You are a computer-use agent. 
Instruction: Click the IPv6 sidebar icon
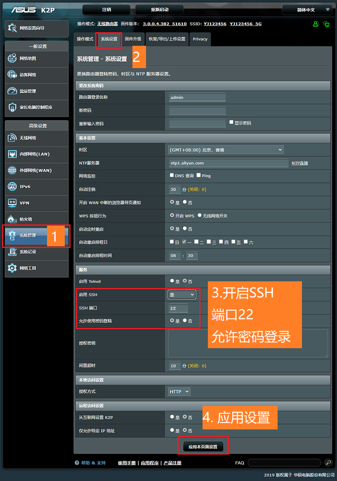coord(12,186)
